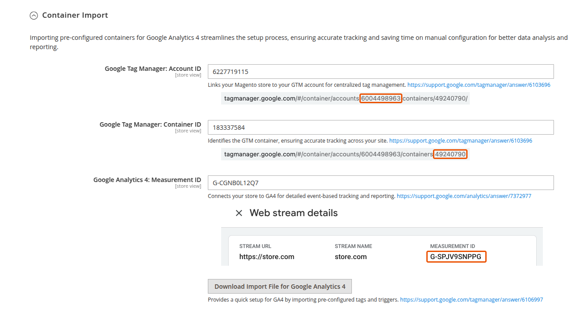Click the Google Analytics 4: Measurement ID label

[147, 180]
